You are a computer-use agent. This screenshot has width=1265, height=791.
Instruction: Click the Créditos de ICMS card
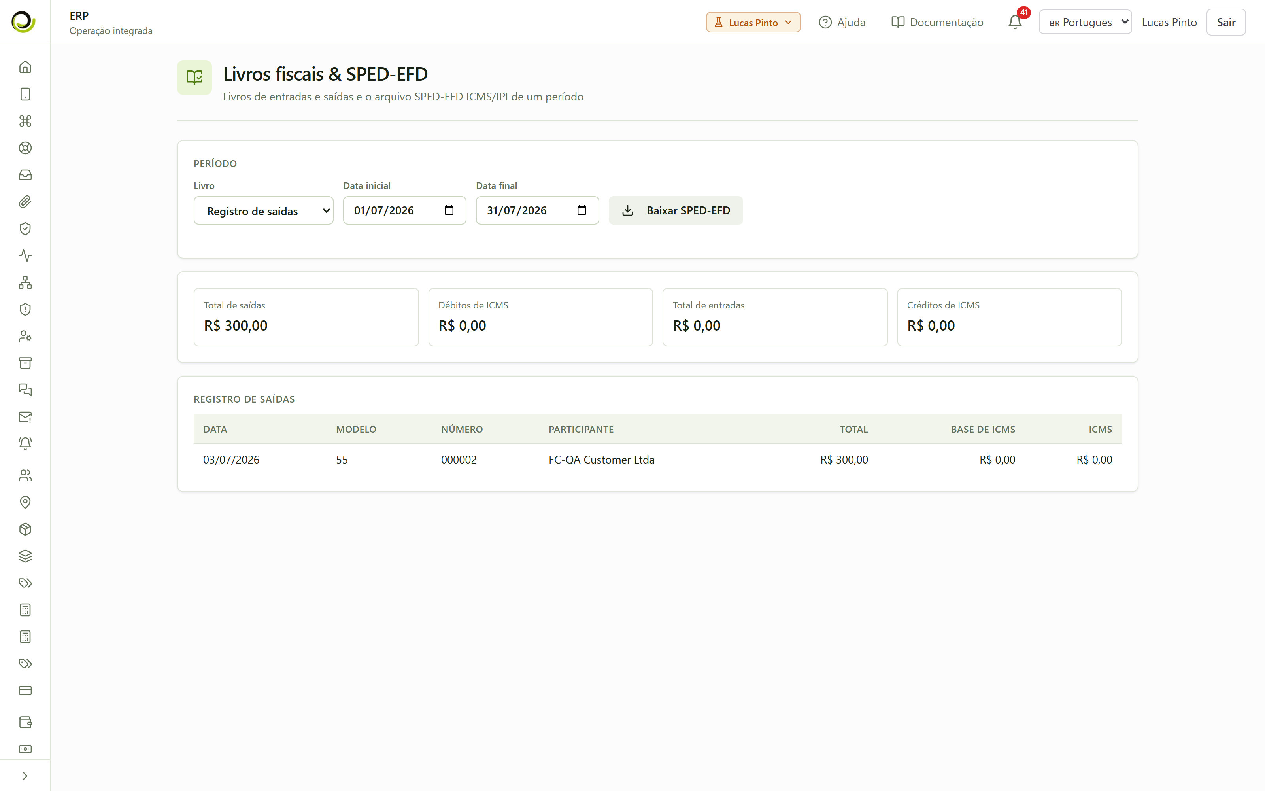point(1009,317)
